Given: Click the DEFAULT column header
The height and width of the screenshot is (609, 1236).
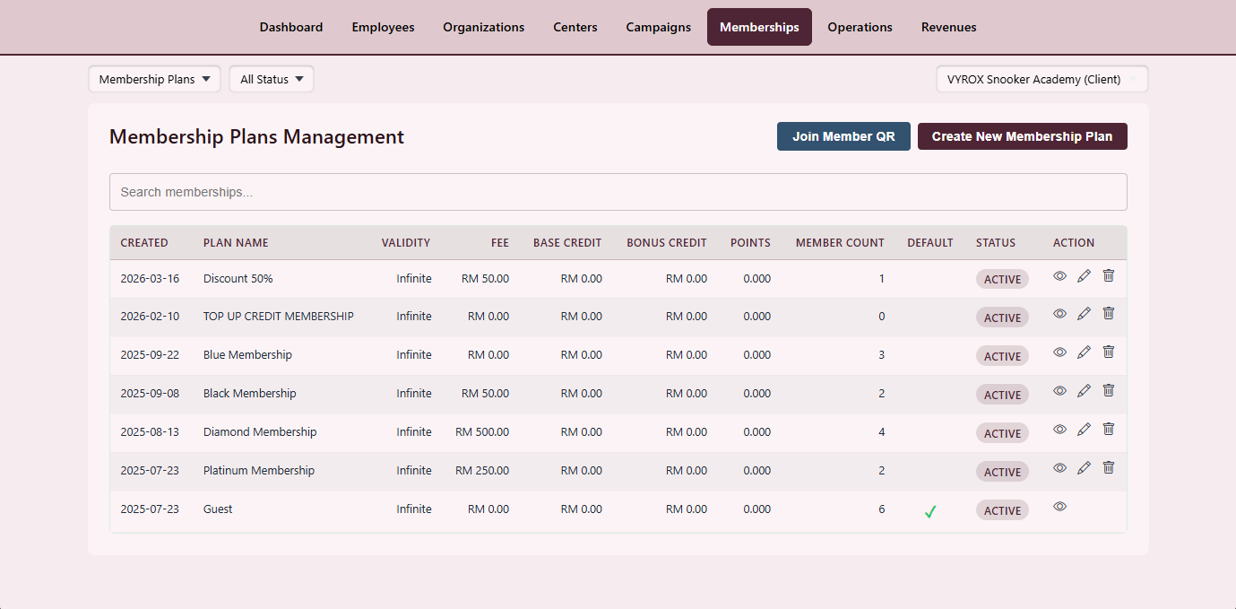Looking at the screenshot, I should 930,243.
